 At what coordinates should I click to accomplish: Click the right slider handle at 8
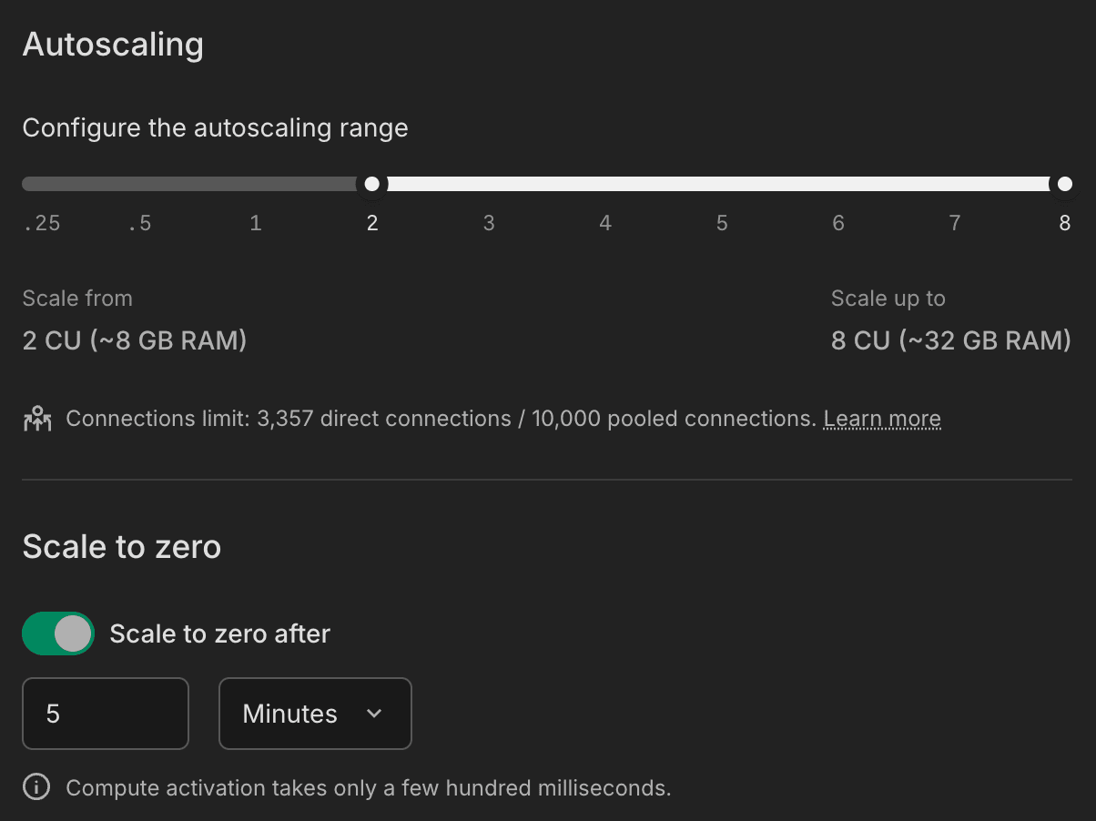coord(1064,183)
